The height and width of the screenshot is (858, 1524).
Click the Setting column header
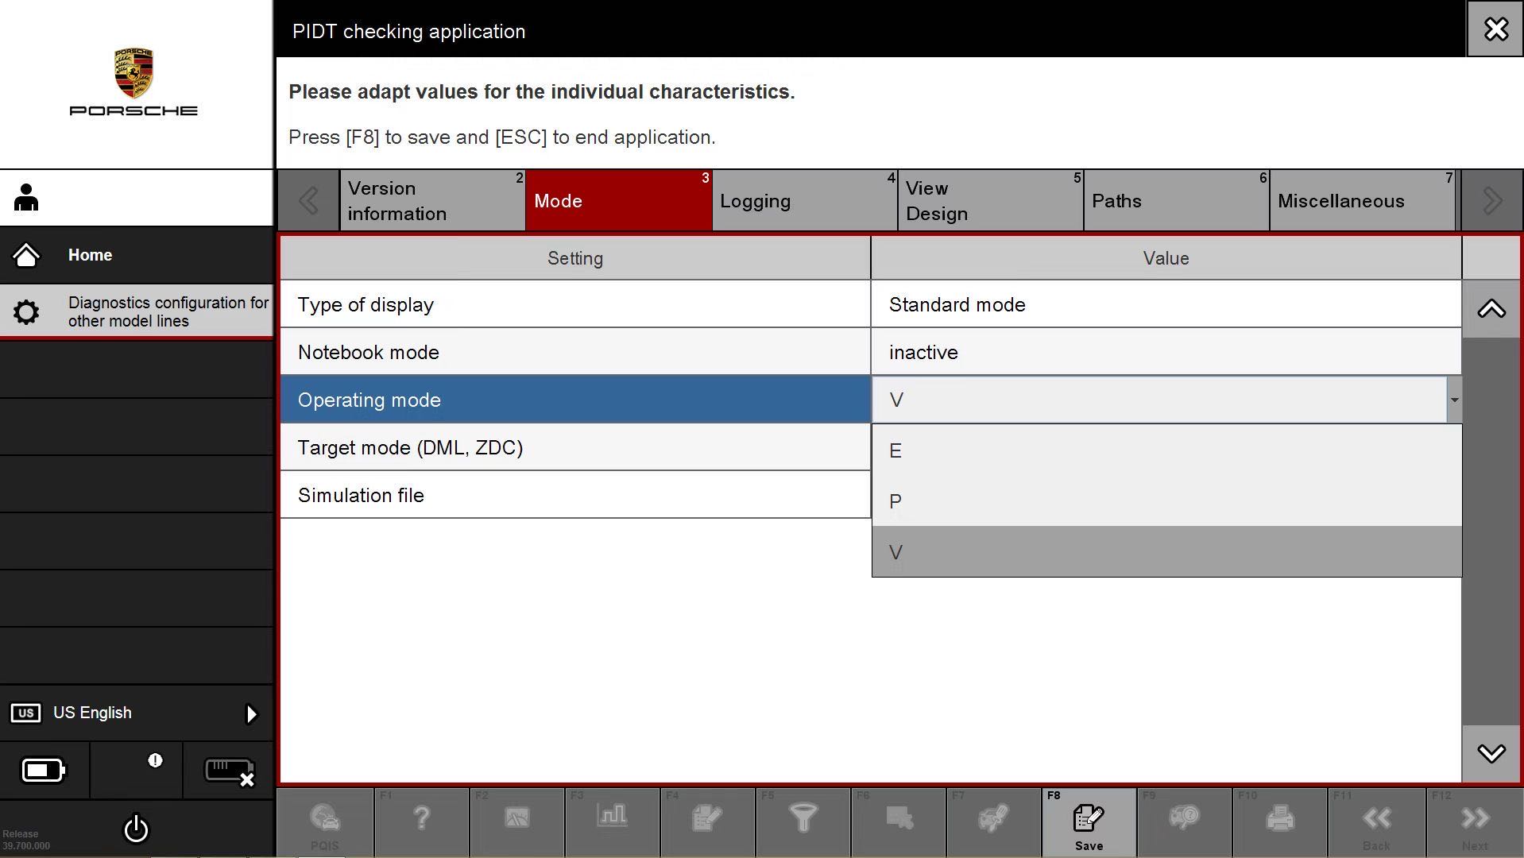(575, 258)
